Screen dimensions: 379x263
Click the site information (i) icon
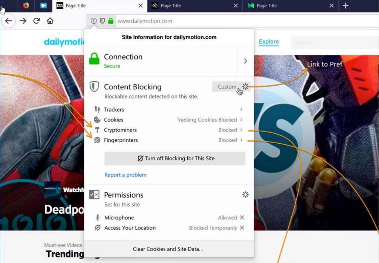(x=94, y=21)
